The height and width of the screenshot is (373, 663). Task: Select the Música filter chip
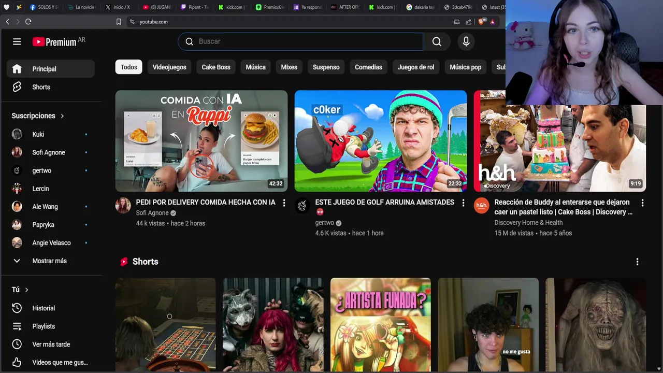click(x=255, y=67)
